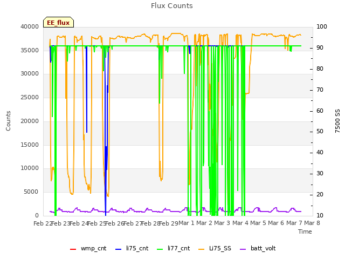The width and height of the screenshot is (345, 259).
Task: Click the Mar 1 x-axis date label
Action: pyautogui.click(x=187, y=223)
